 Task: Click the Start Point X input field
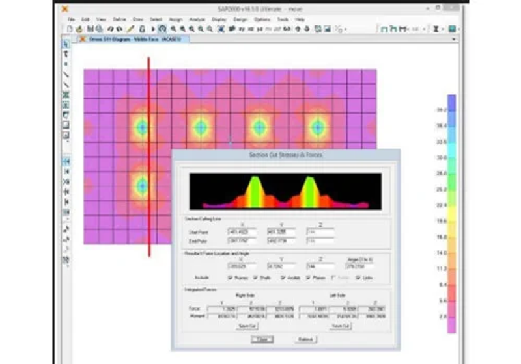(x=242, y=232)
